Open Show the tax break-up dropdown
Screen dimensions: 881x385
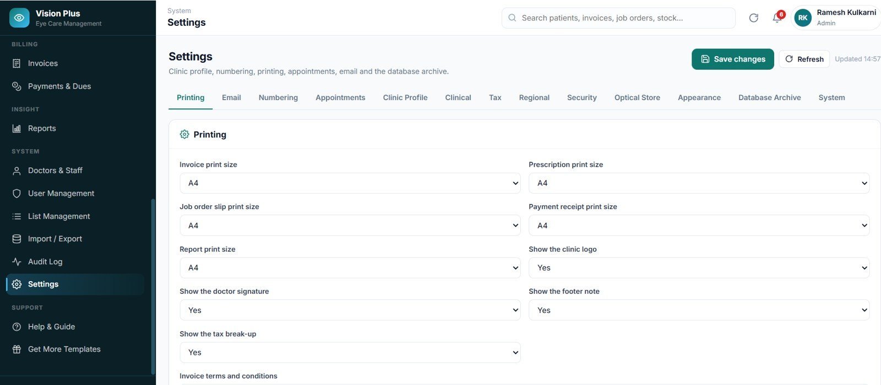coord(350,353)
